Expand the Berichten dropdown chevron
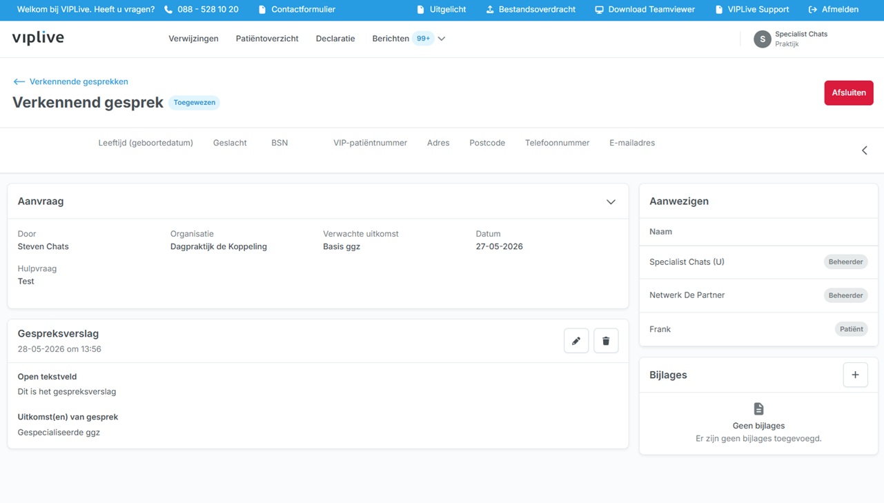The width and height of the screenshot is (884, 503). [x=442, y=39]
